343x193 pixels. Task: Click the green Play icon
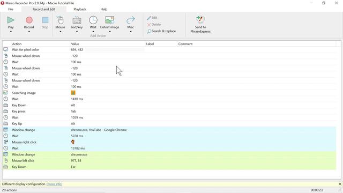coord(11,20)
